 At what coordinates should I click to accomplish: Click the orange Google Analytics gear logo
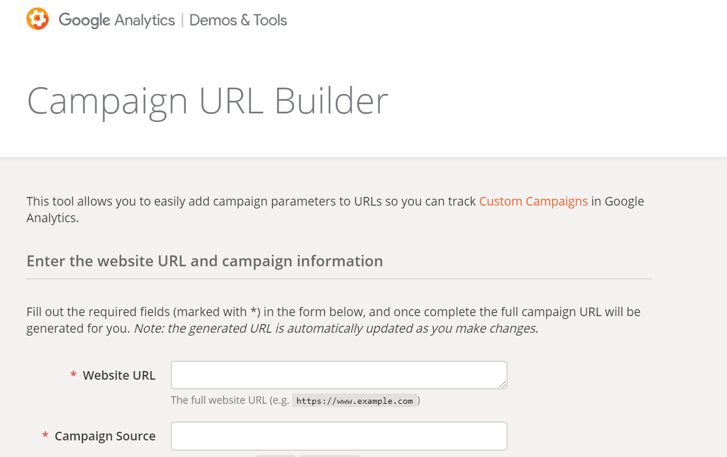[x=38, y=19]
